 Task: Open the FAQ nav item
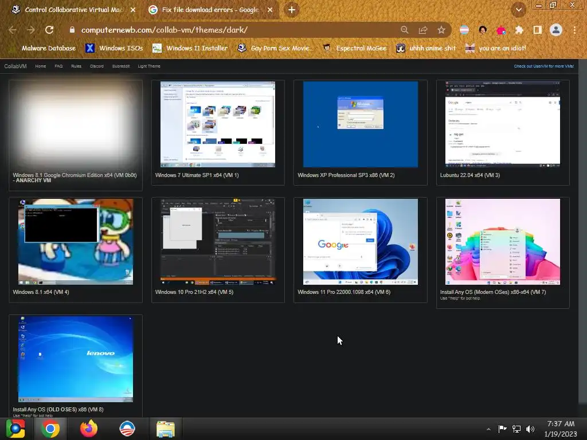coord(59,66)
